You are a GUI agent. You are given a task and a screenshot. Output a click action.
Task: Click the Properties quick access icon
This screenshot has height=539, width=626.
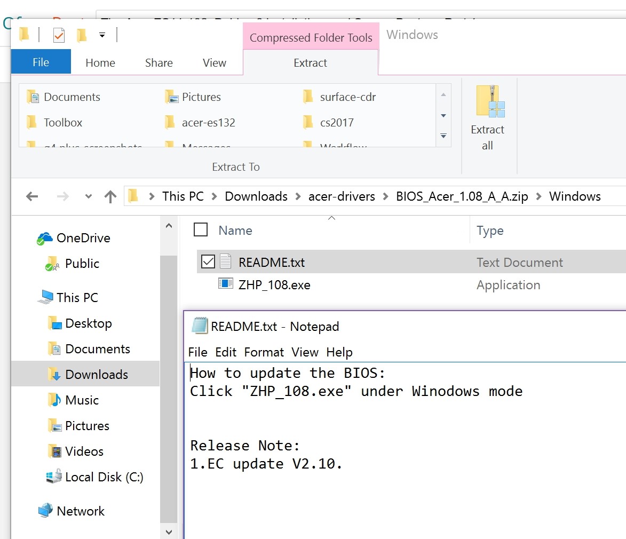point(59,35)
